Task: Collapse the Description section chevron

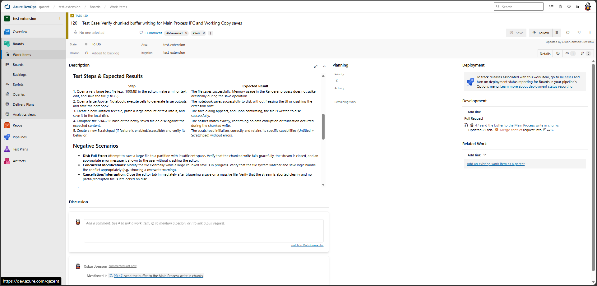Action: pyautogui.click(x=324, y=66)
